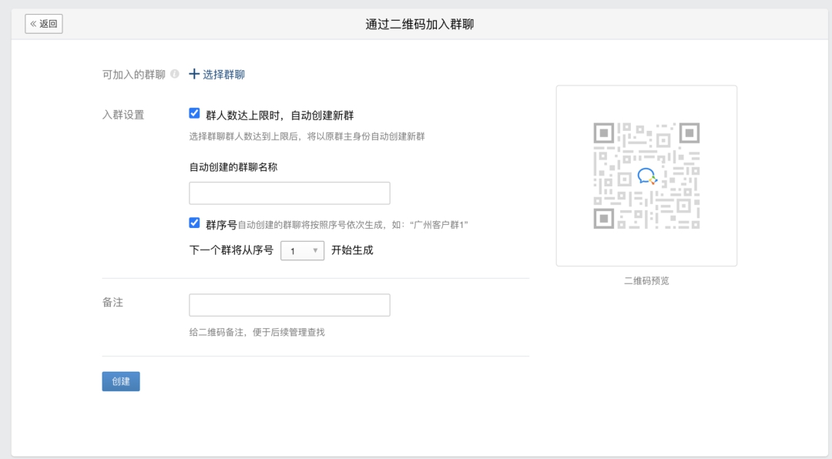Screen dimensions: 832x459
Task: Click the info icon beside 可加入的群聊
Action: 175,74
